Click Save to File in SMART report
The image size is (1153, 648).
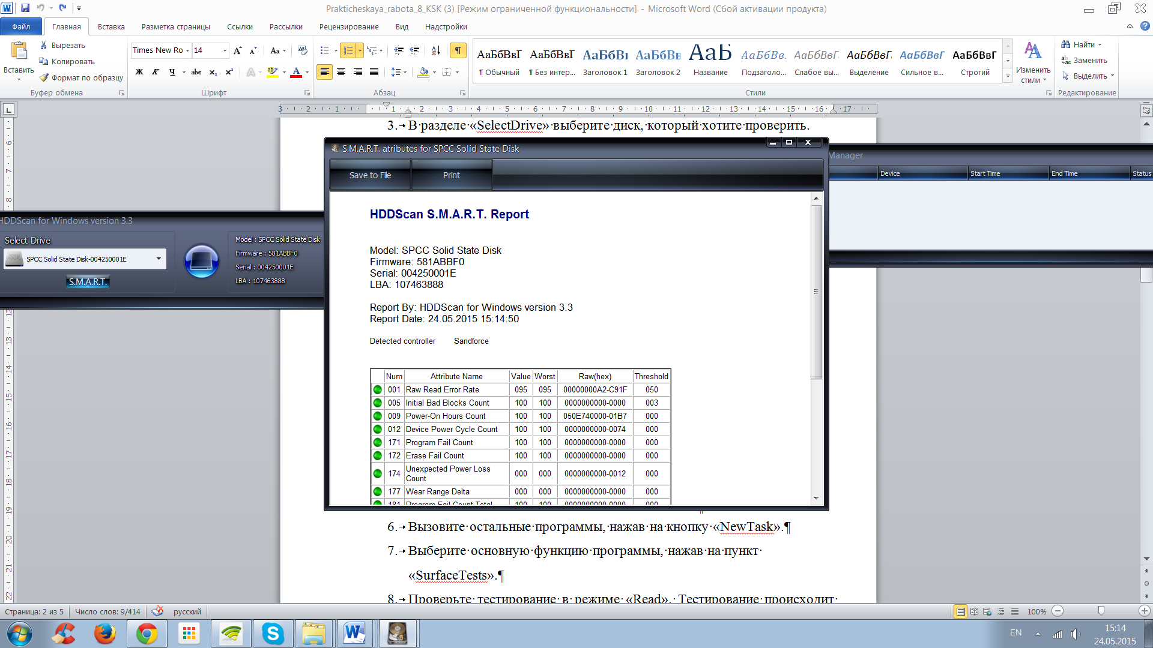point(370,175)
